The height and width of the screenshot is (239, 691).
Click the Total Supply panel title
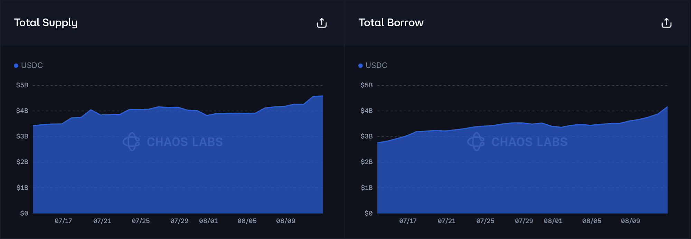(46, 23)
